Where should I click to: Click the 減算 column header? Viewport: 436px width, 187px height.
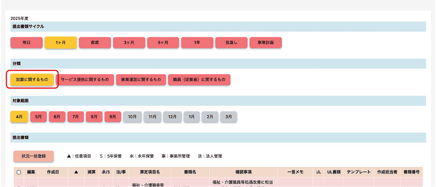coord(92,172)
